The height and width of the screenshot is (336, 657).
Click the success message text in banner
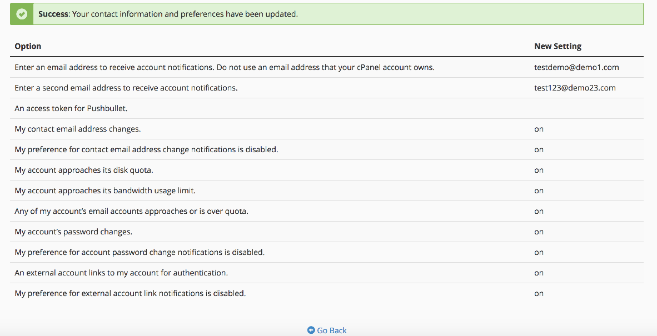[x=168, y=14]
